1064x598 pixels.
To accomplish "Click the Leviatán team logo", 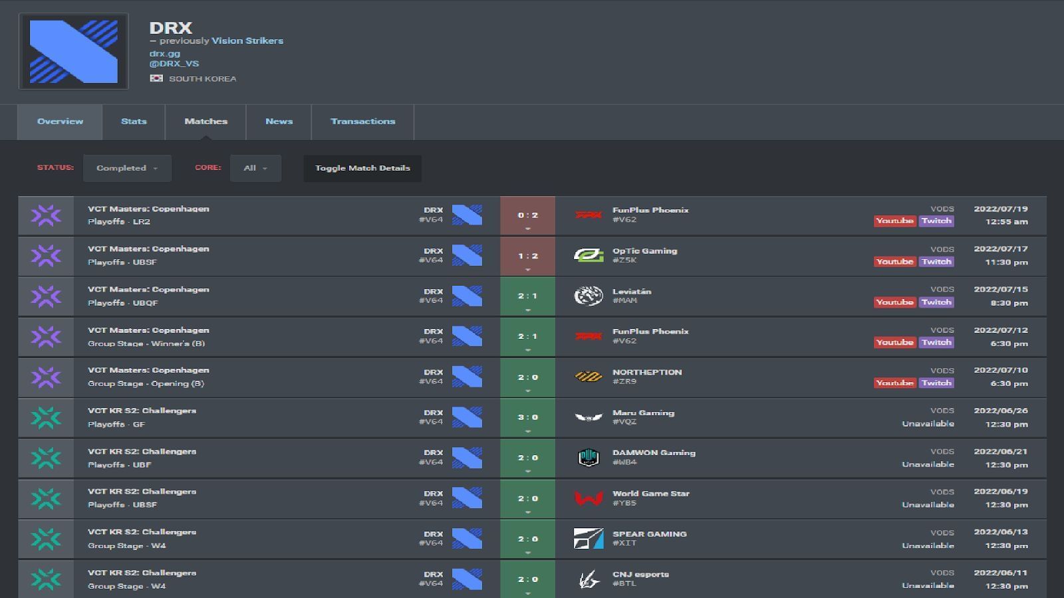I will pyautogui.click(x=588, y=296).
